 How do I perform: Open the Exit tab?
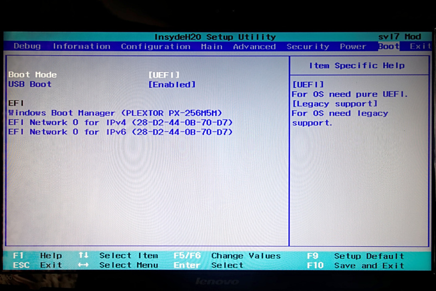tap(420, 46)
